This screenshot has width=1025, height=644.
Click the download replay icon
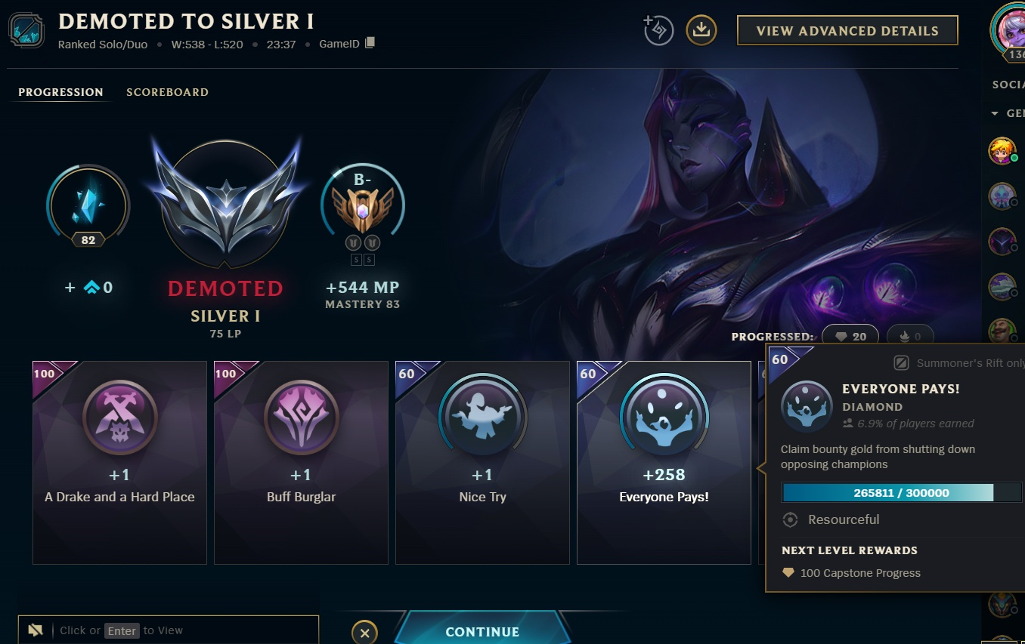(x=701, y=30)
